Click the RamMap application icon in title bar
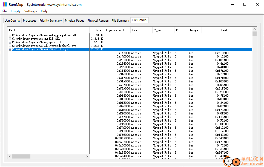264x167 pixels. 5,4
